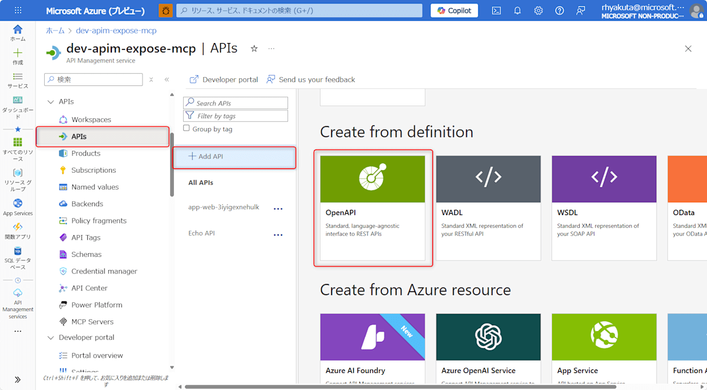Viewport: 707px width, 390px height.
Task: Open MCP Servers menu item
Action: (92, 322)
